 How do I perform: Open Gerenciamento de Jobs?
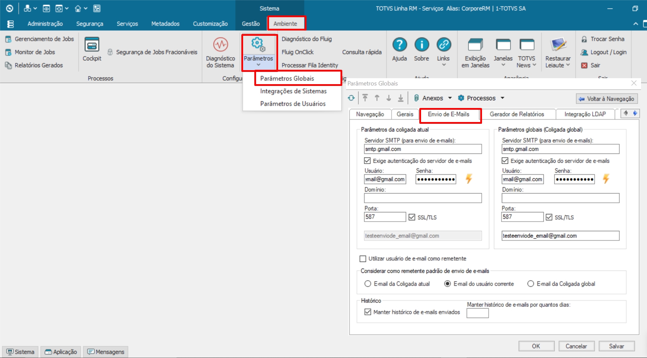click(x=40, y=39)
